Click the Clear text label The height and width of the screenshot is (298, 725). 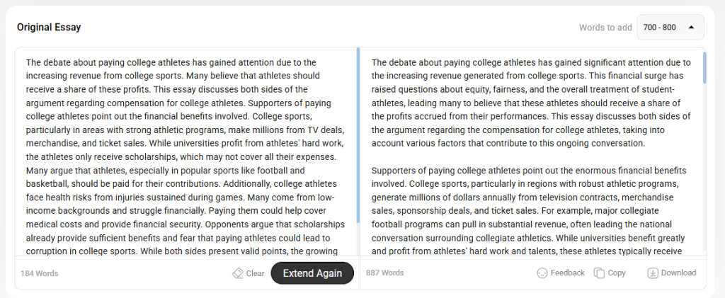pyautogui.click(x=256, y=273)
